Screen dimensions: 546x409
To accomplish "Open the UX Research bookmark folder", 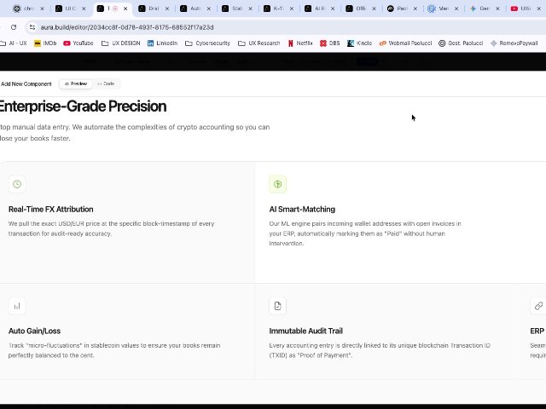I will pyautogui.click(x=259, y=43).
